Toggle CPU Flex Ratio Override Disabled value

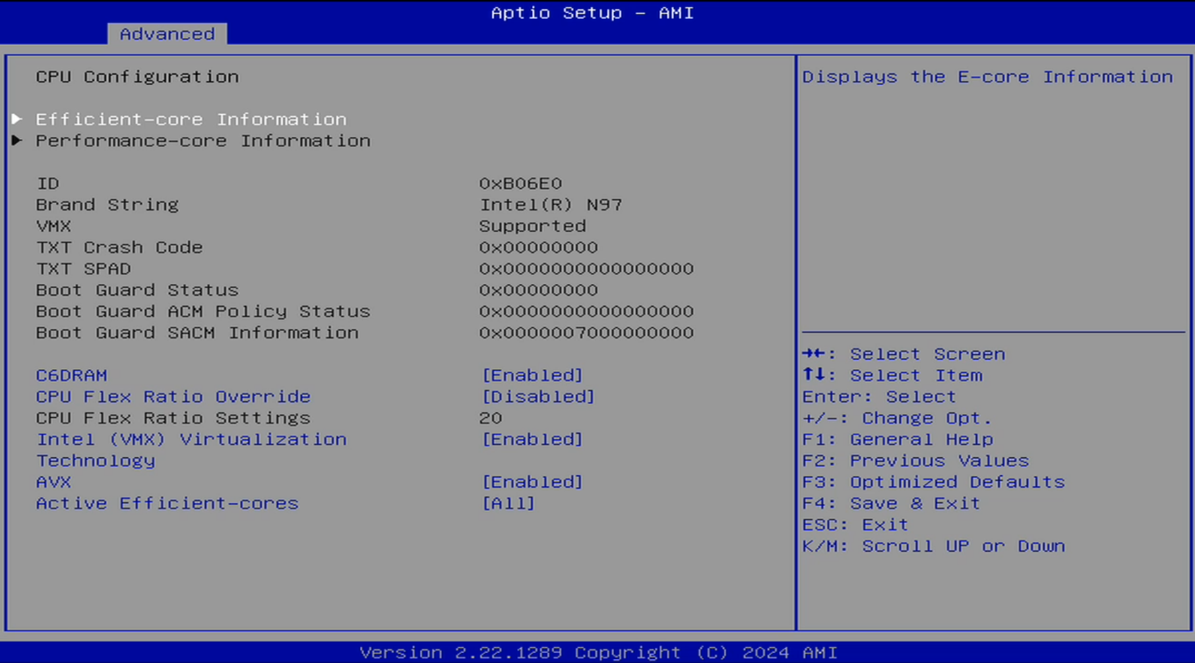point(538,397)
